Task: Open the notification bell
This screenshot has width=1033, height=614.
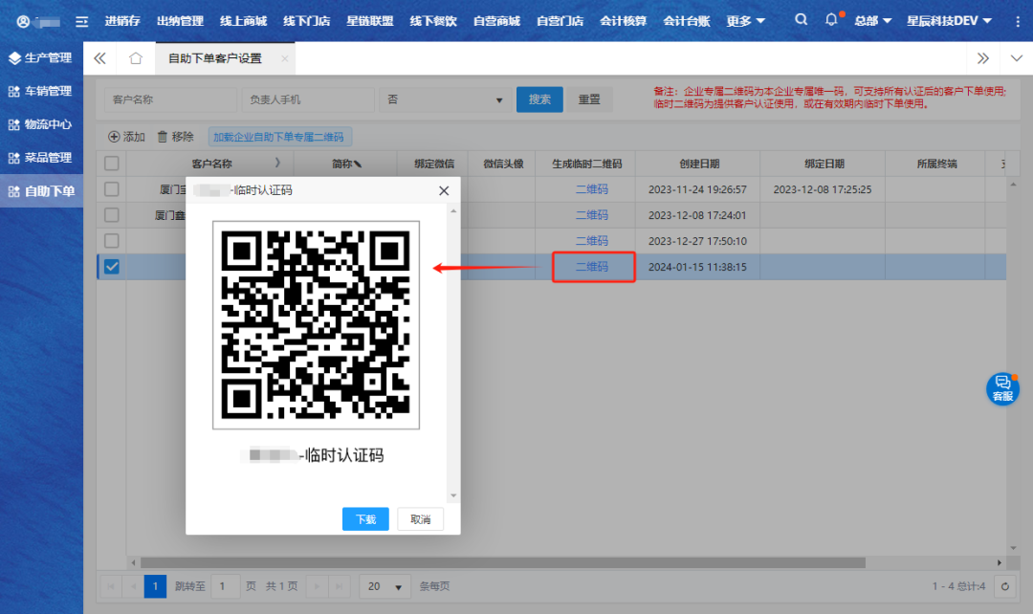Action: click(831, 20)
